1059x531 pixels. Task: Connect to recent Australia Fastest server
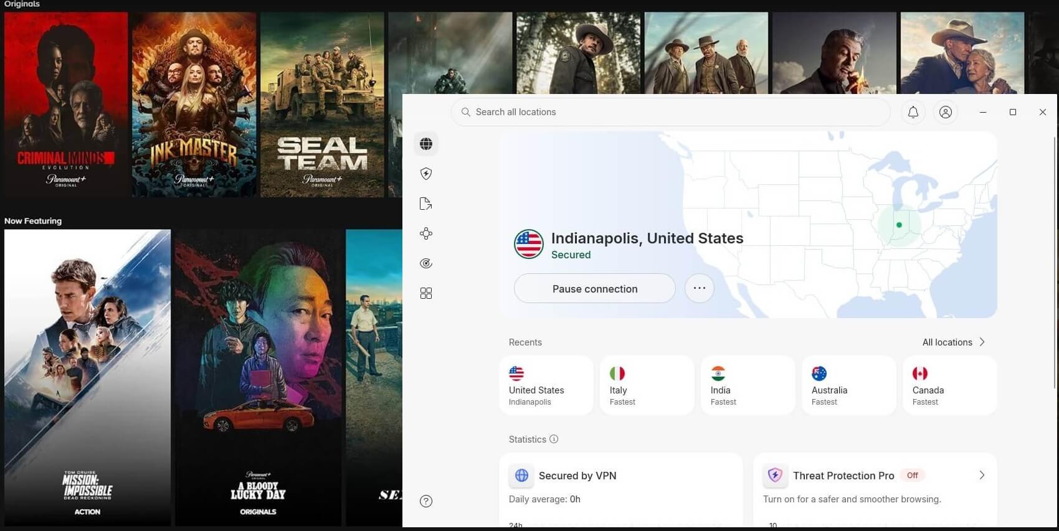[849, 385]
